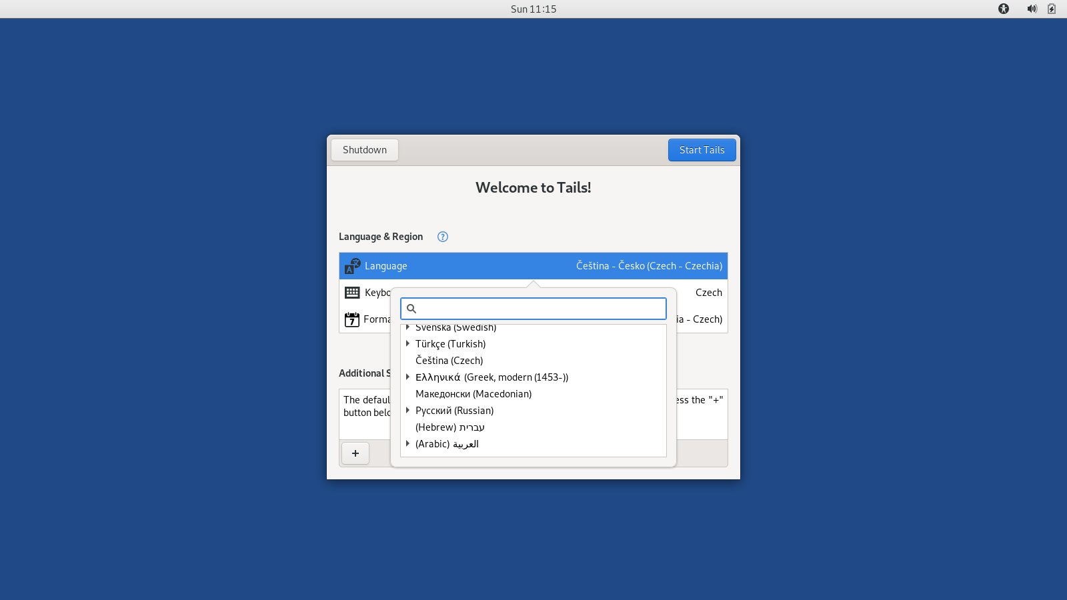Click the Čeština - Česko language value

click(x=650, y=266)
